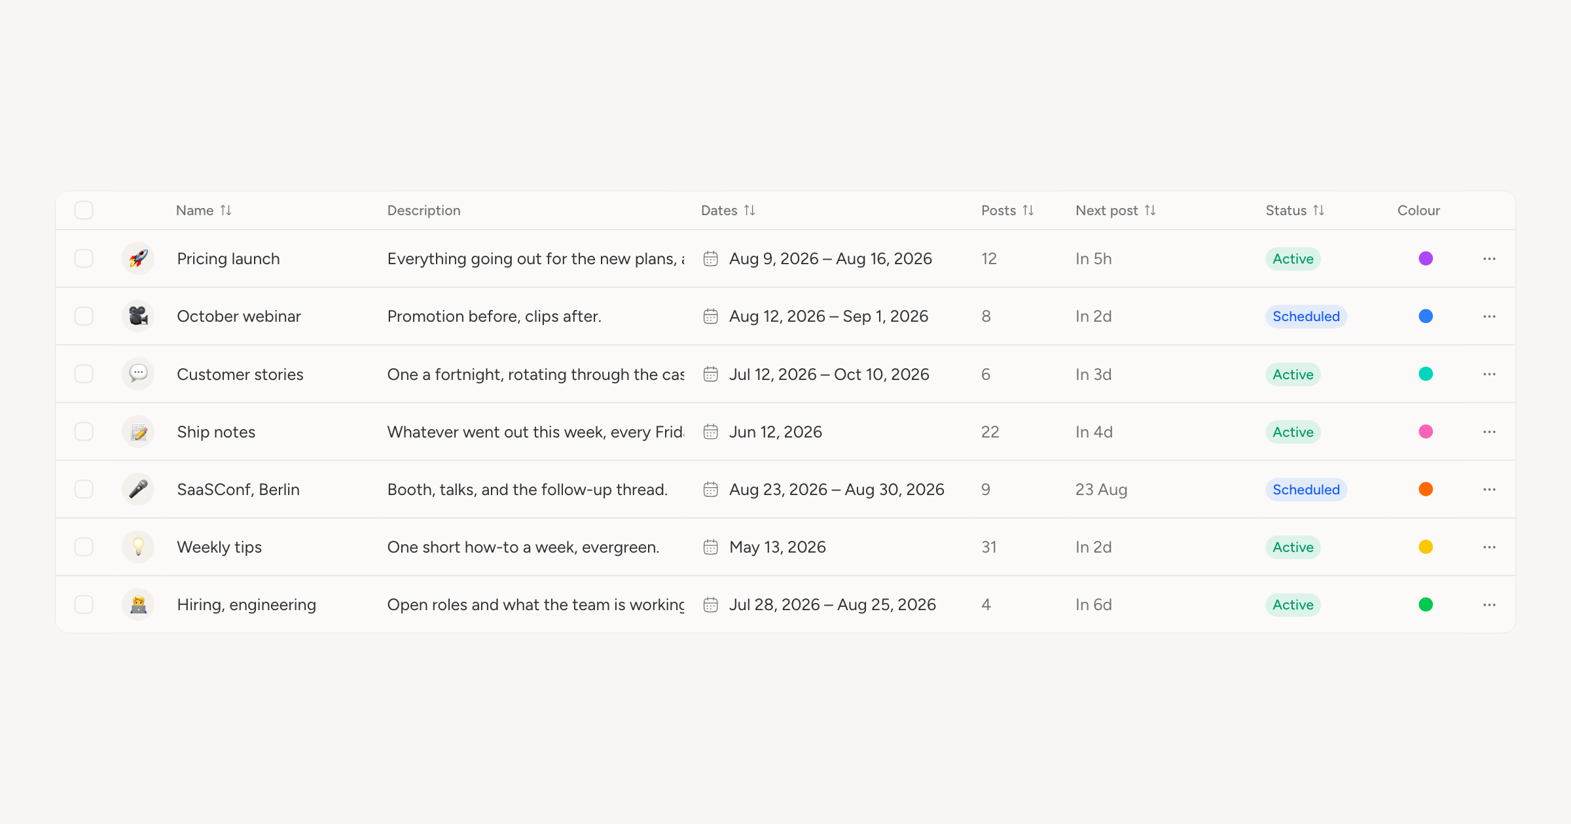Open the calendar icon in Pricing launch row
Image resolution: width=1571 pixels, height=824 pixels.
(x=710, y=258)
